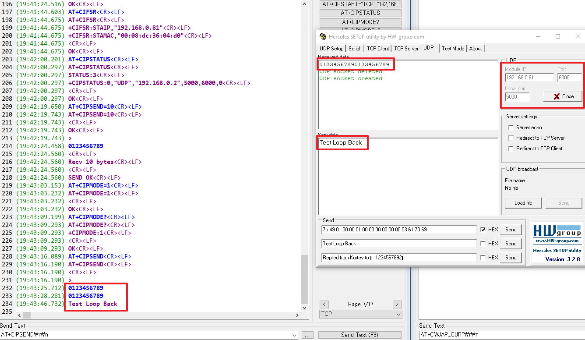Click the terminal log scroll-up arrow
Viewport: 585px width, 340px height.
(305, 4)
